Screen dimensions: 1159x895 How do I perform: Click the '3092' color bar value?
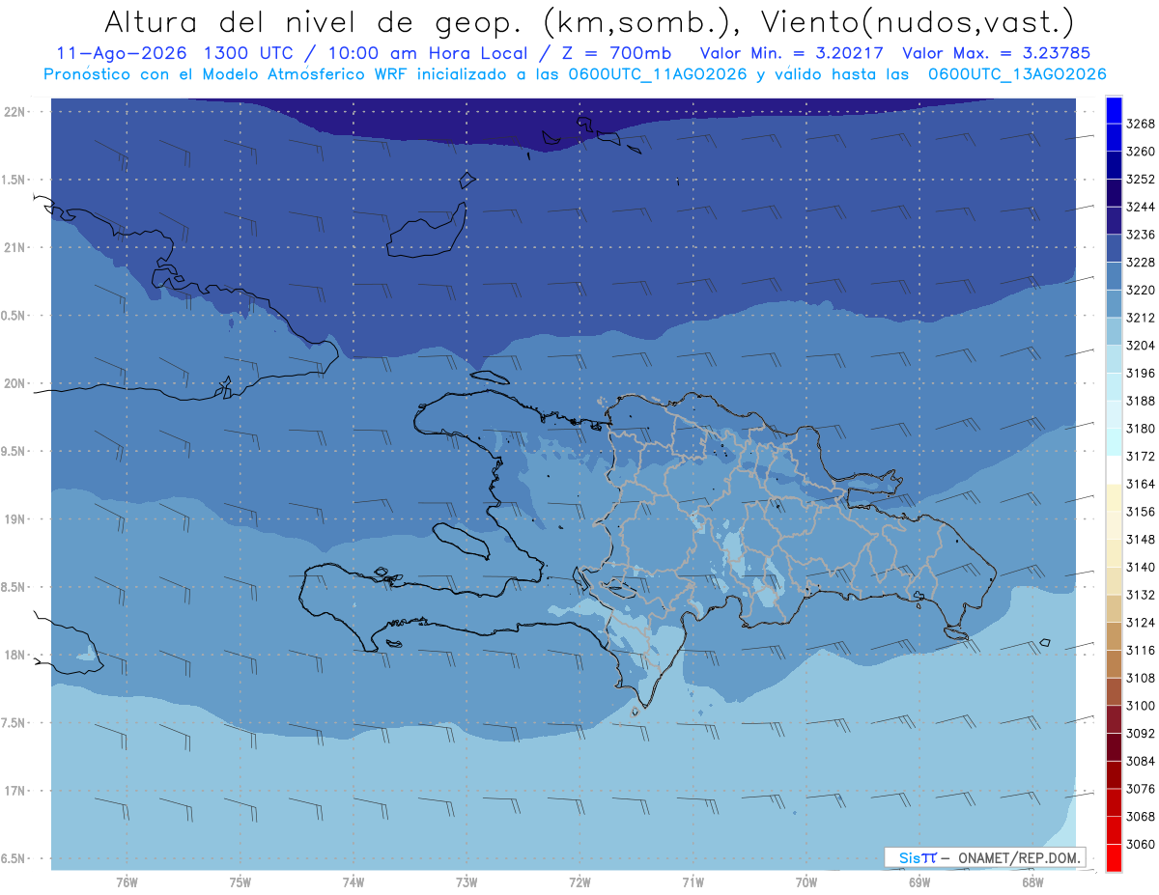(1141, 733)
